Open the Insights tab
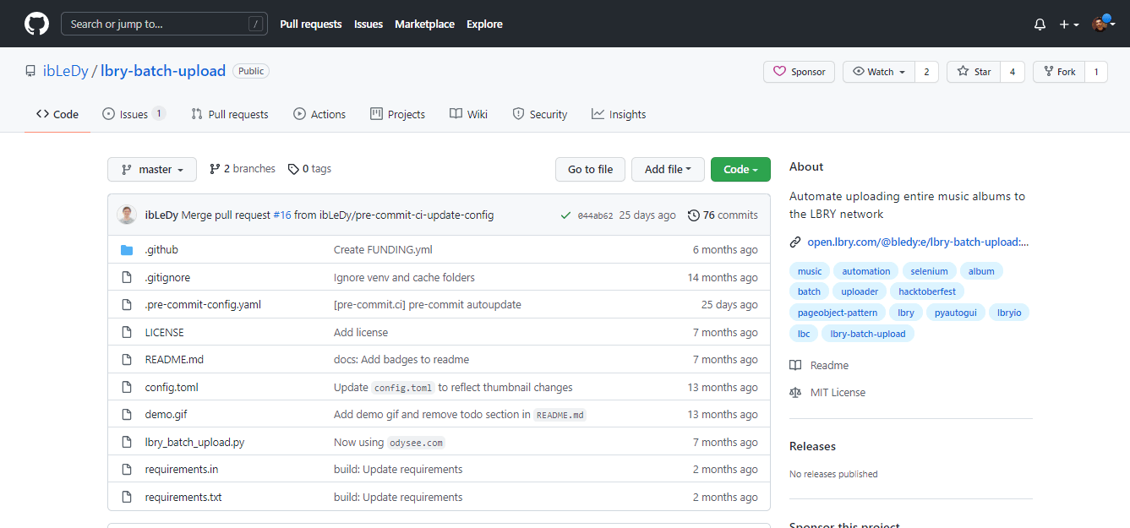 (619, 114)
